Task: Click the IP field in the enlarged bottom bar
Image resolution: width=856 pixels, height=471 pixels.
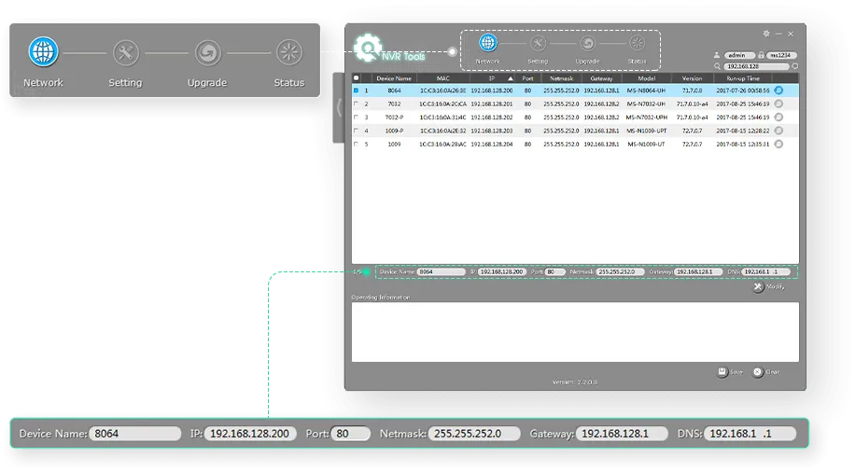Action: [x=250, y=434]
